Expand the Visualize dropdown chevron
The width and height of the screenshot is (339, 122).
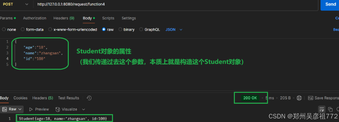pos(83,109)
